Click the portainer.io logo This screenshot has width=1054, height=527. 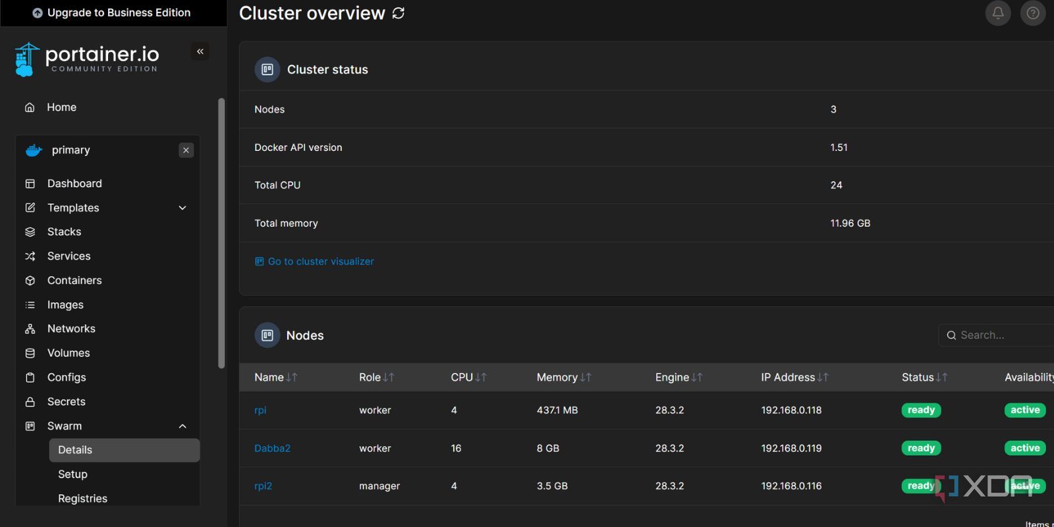pyautogui.click(x=86, y=59)
